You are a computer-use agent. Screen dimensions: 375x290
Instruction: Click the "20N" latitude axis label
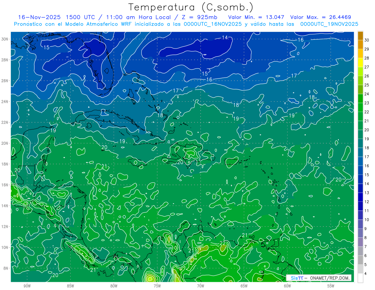[x=5, y=143]
